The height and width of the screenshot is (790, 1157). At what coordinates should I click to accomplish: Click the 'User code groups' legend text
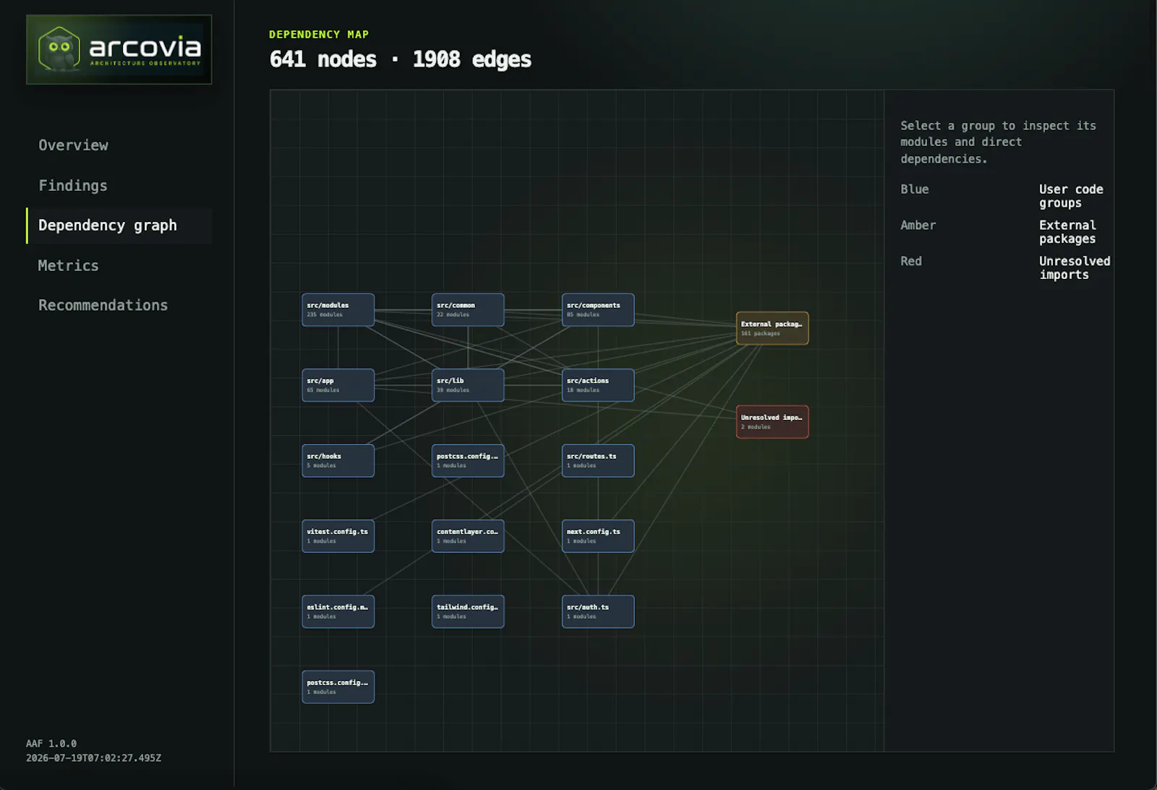coord(1071,196)
